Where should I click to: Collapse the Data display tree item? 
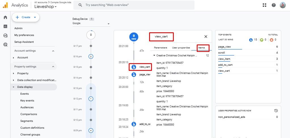pyautogui.click(x=14, y=87)
